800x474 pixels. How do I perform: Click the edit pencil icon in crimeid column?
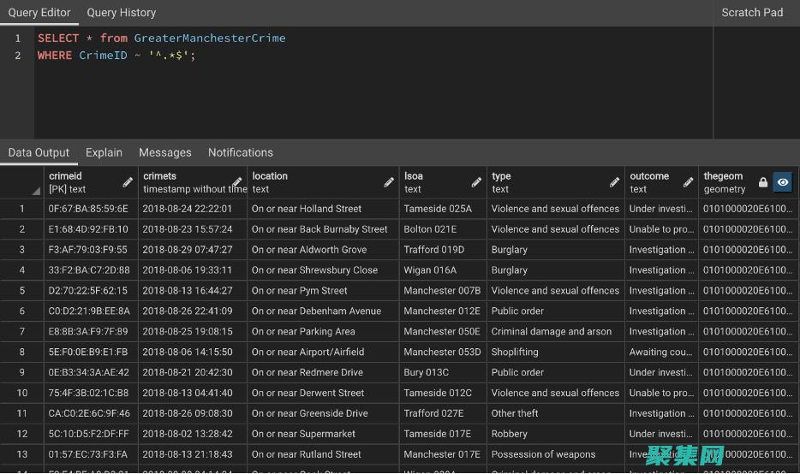[x=128, y=182]
